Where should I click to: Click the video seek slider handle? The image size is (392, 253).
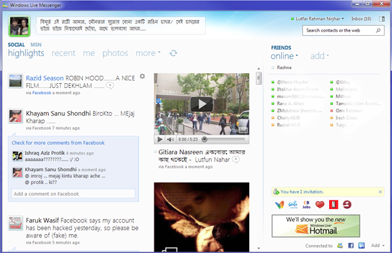coord(204,139)
